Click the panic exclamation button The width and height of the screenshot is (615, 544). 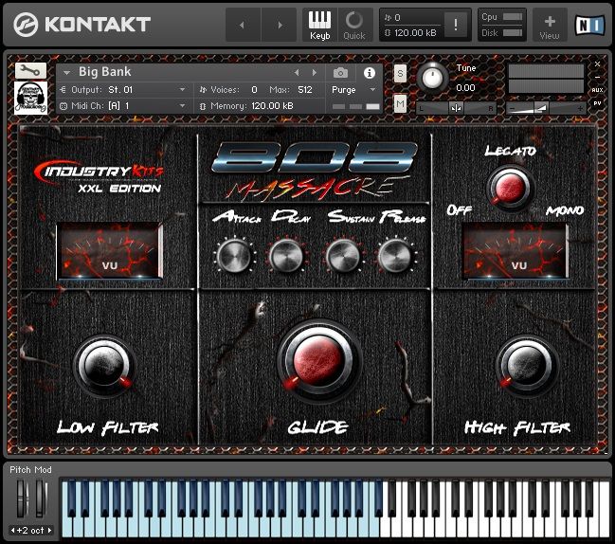point(456,26)
